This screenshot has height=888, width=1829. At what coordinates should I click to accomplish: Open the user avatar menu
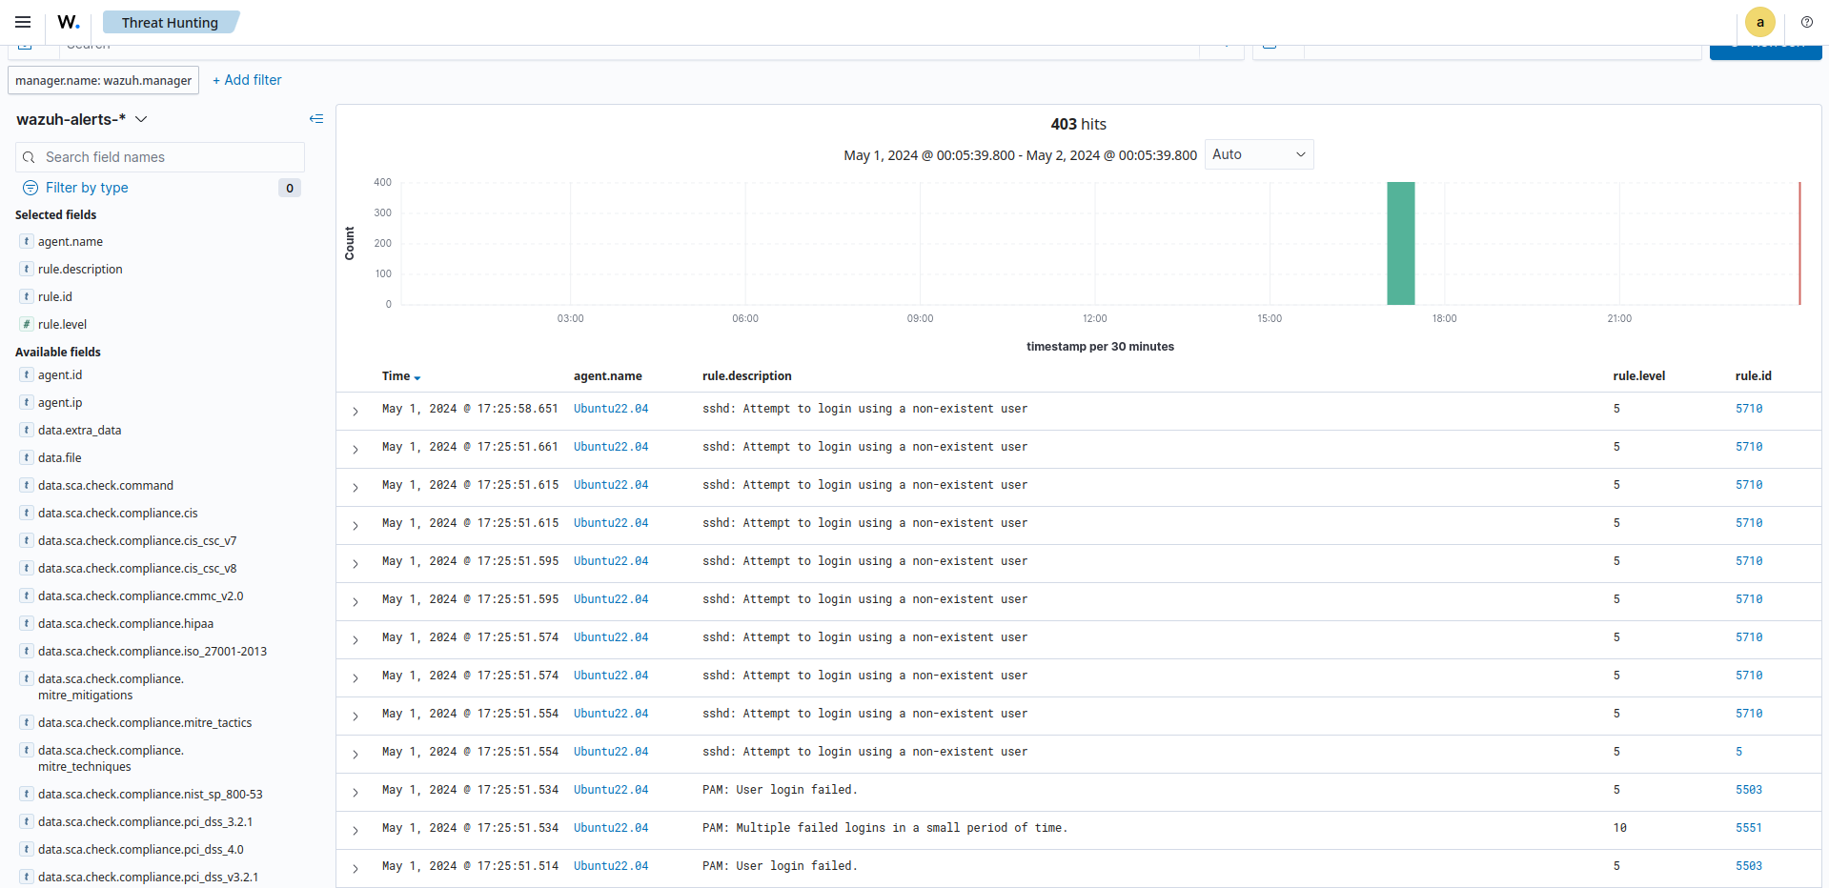click(1759, 22)
